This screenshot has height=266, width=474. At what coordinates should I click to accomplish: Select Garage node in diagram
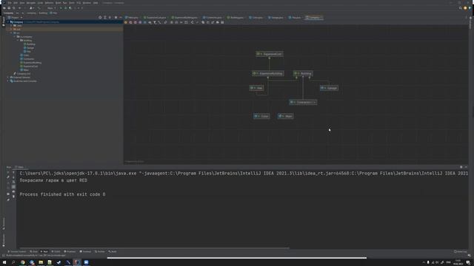point(329,88)
